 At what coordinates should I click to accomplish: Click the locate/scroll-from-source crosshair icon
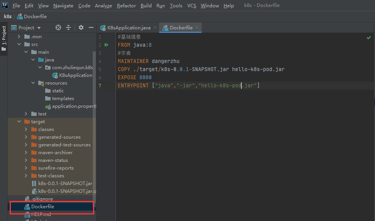pyautogui.click(x=58, y=27)
